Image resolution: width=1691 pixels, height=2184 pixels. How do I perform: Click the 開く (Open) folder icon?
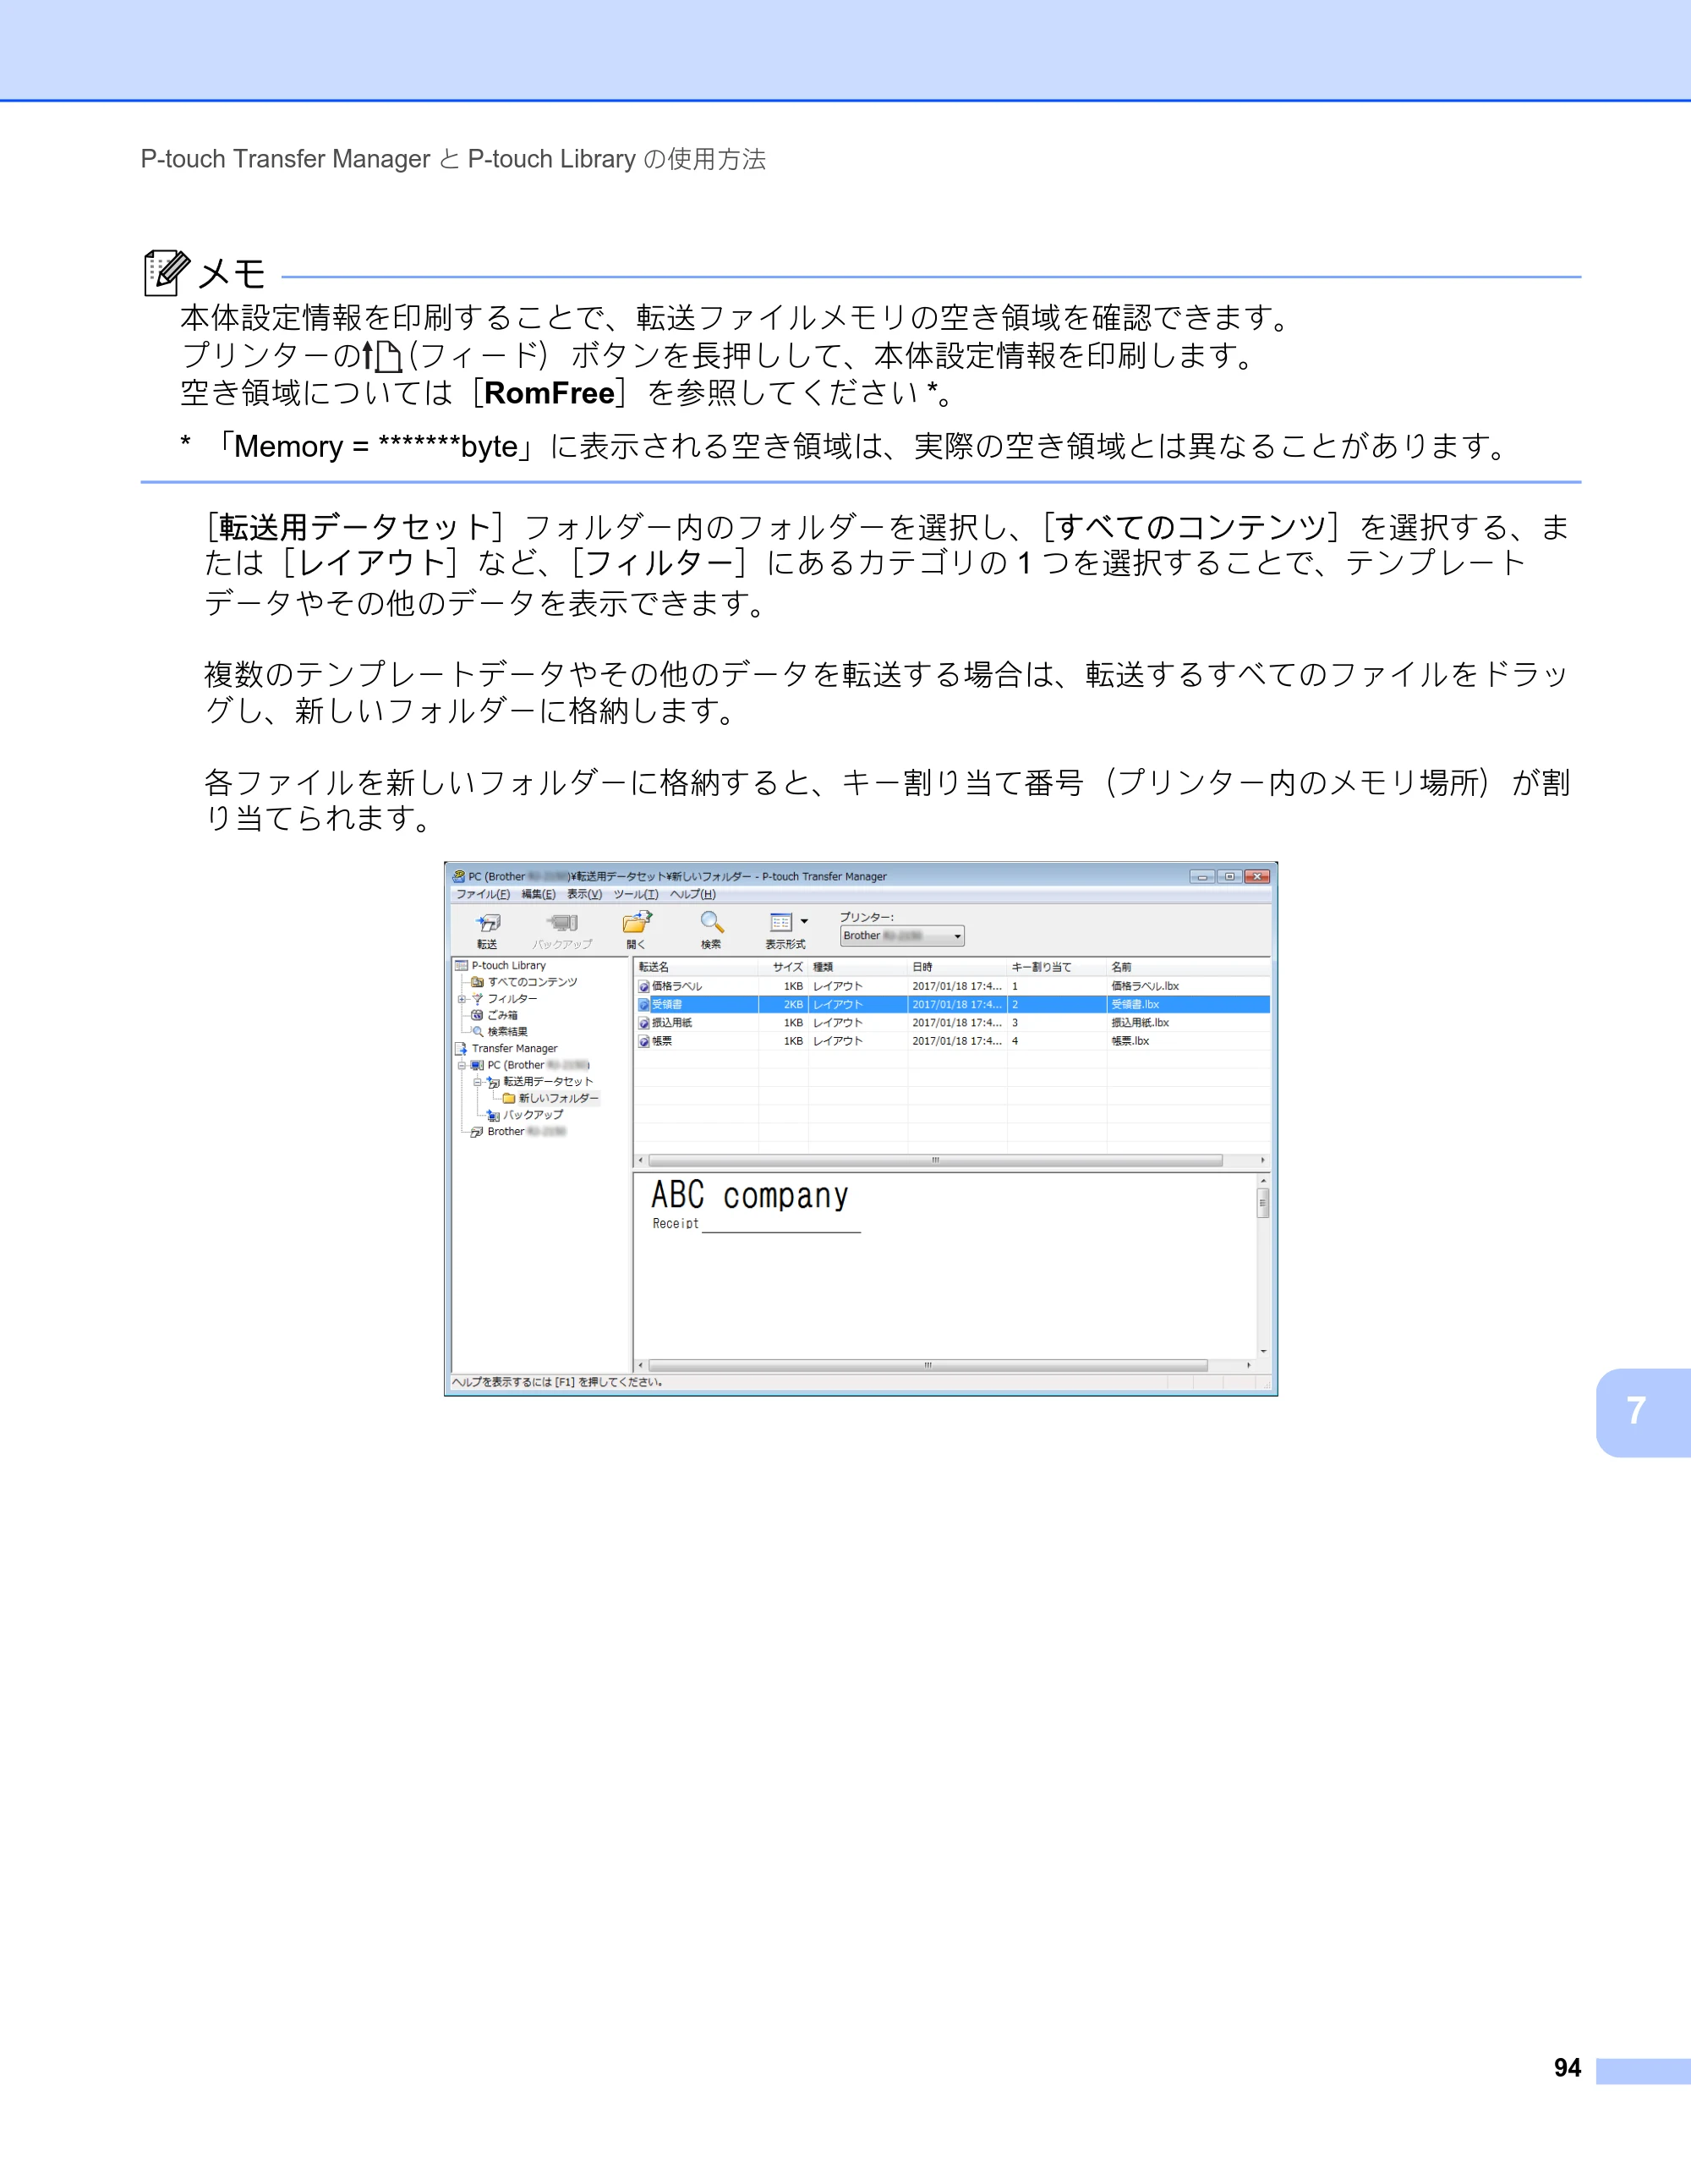pyautogui.click(x=637, y=922)
